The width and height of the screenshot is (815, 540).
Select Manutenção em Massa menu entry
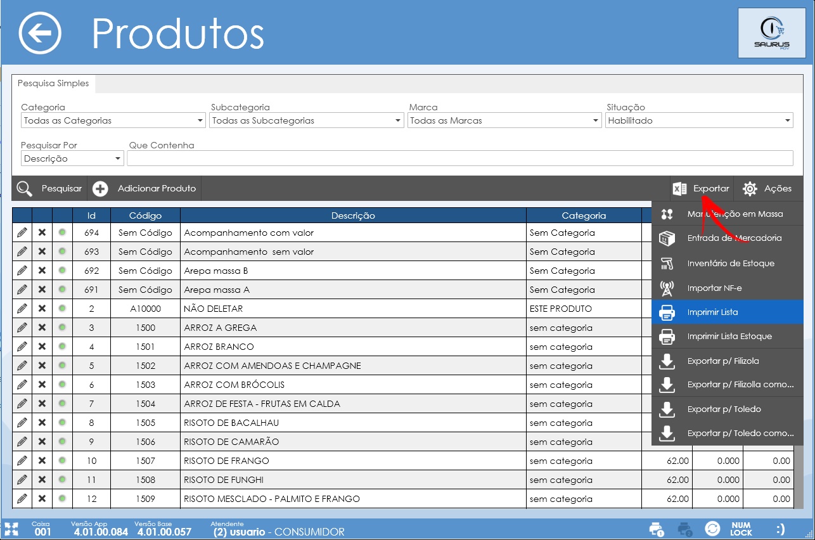(x=728, y=214)
